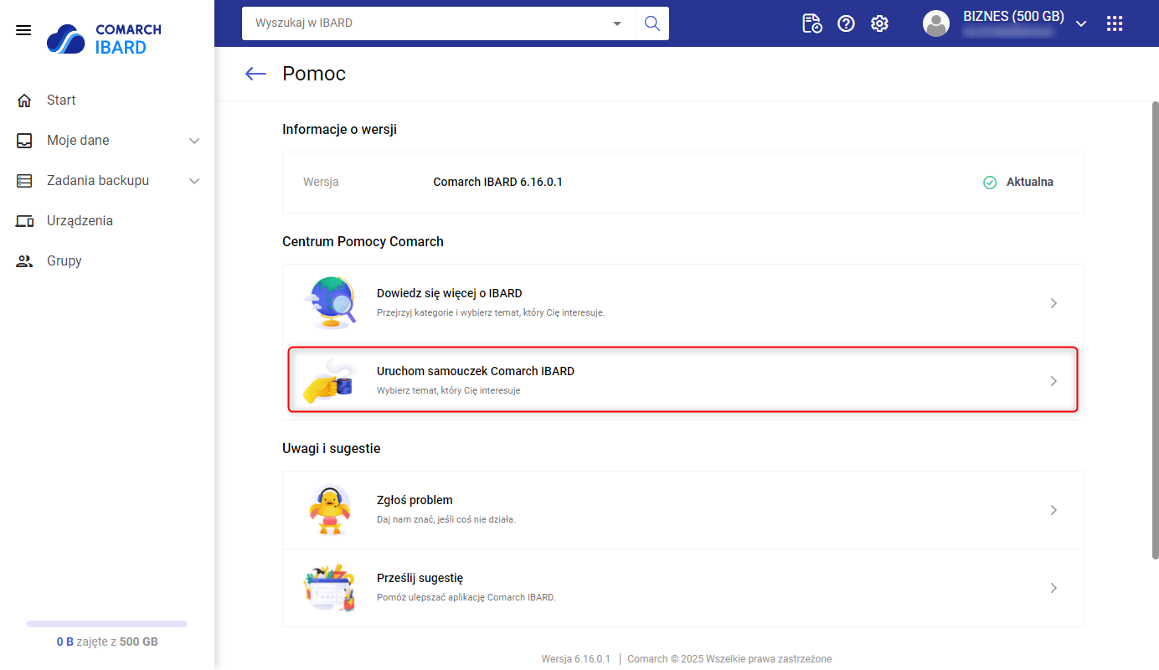Click the Pomoc page title
Viewport: 1159px width, 670px height.
tap(314, 74)
